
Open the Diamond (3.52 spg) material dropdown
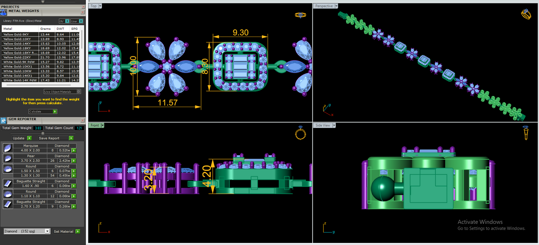pyautogui.click(x=26, y=231)
